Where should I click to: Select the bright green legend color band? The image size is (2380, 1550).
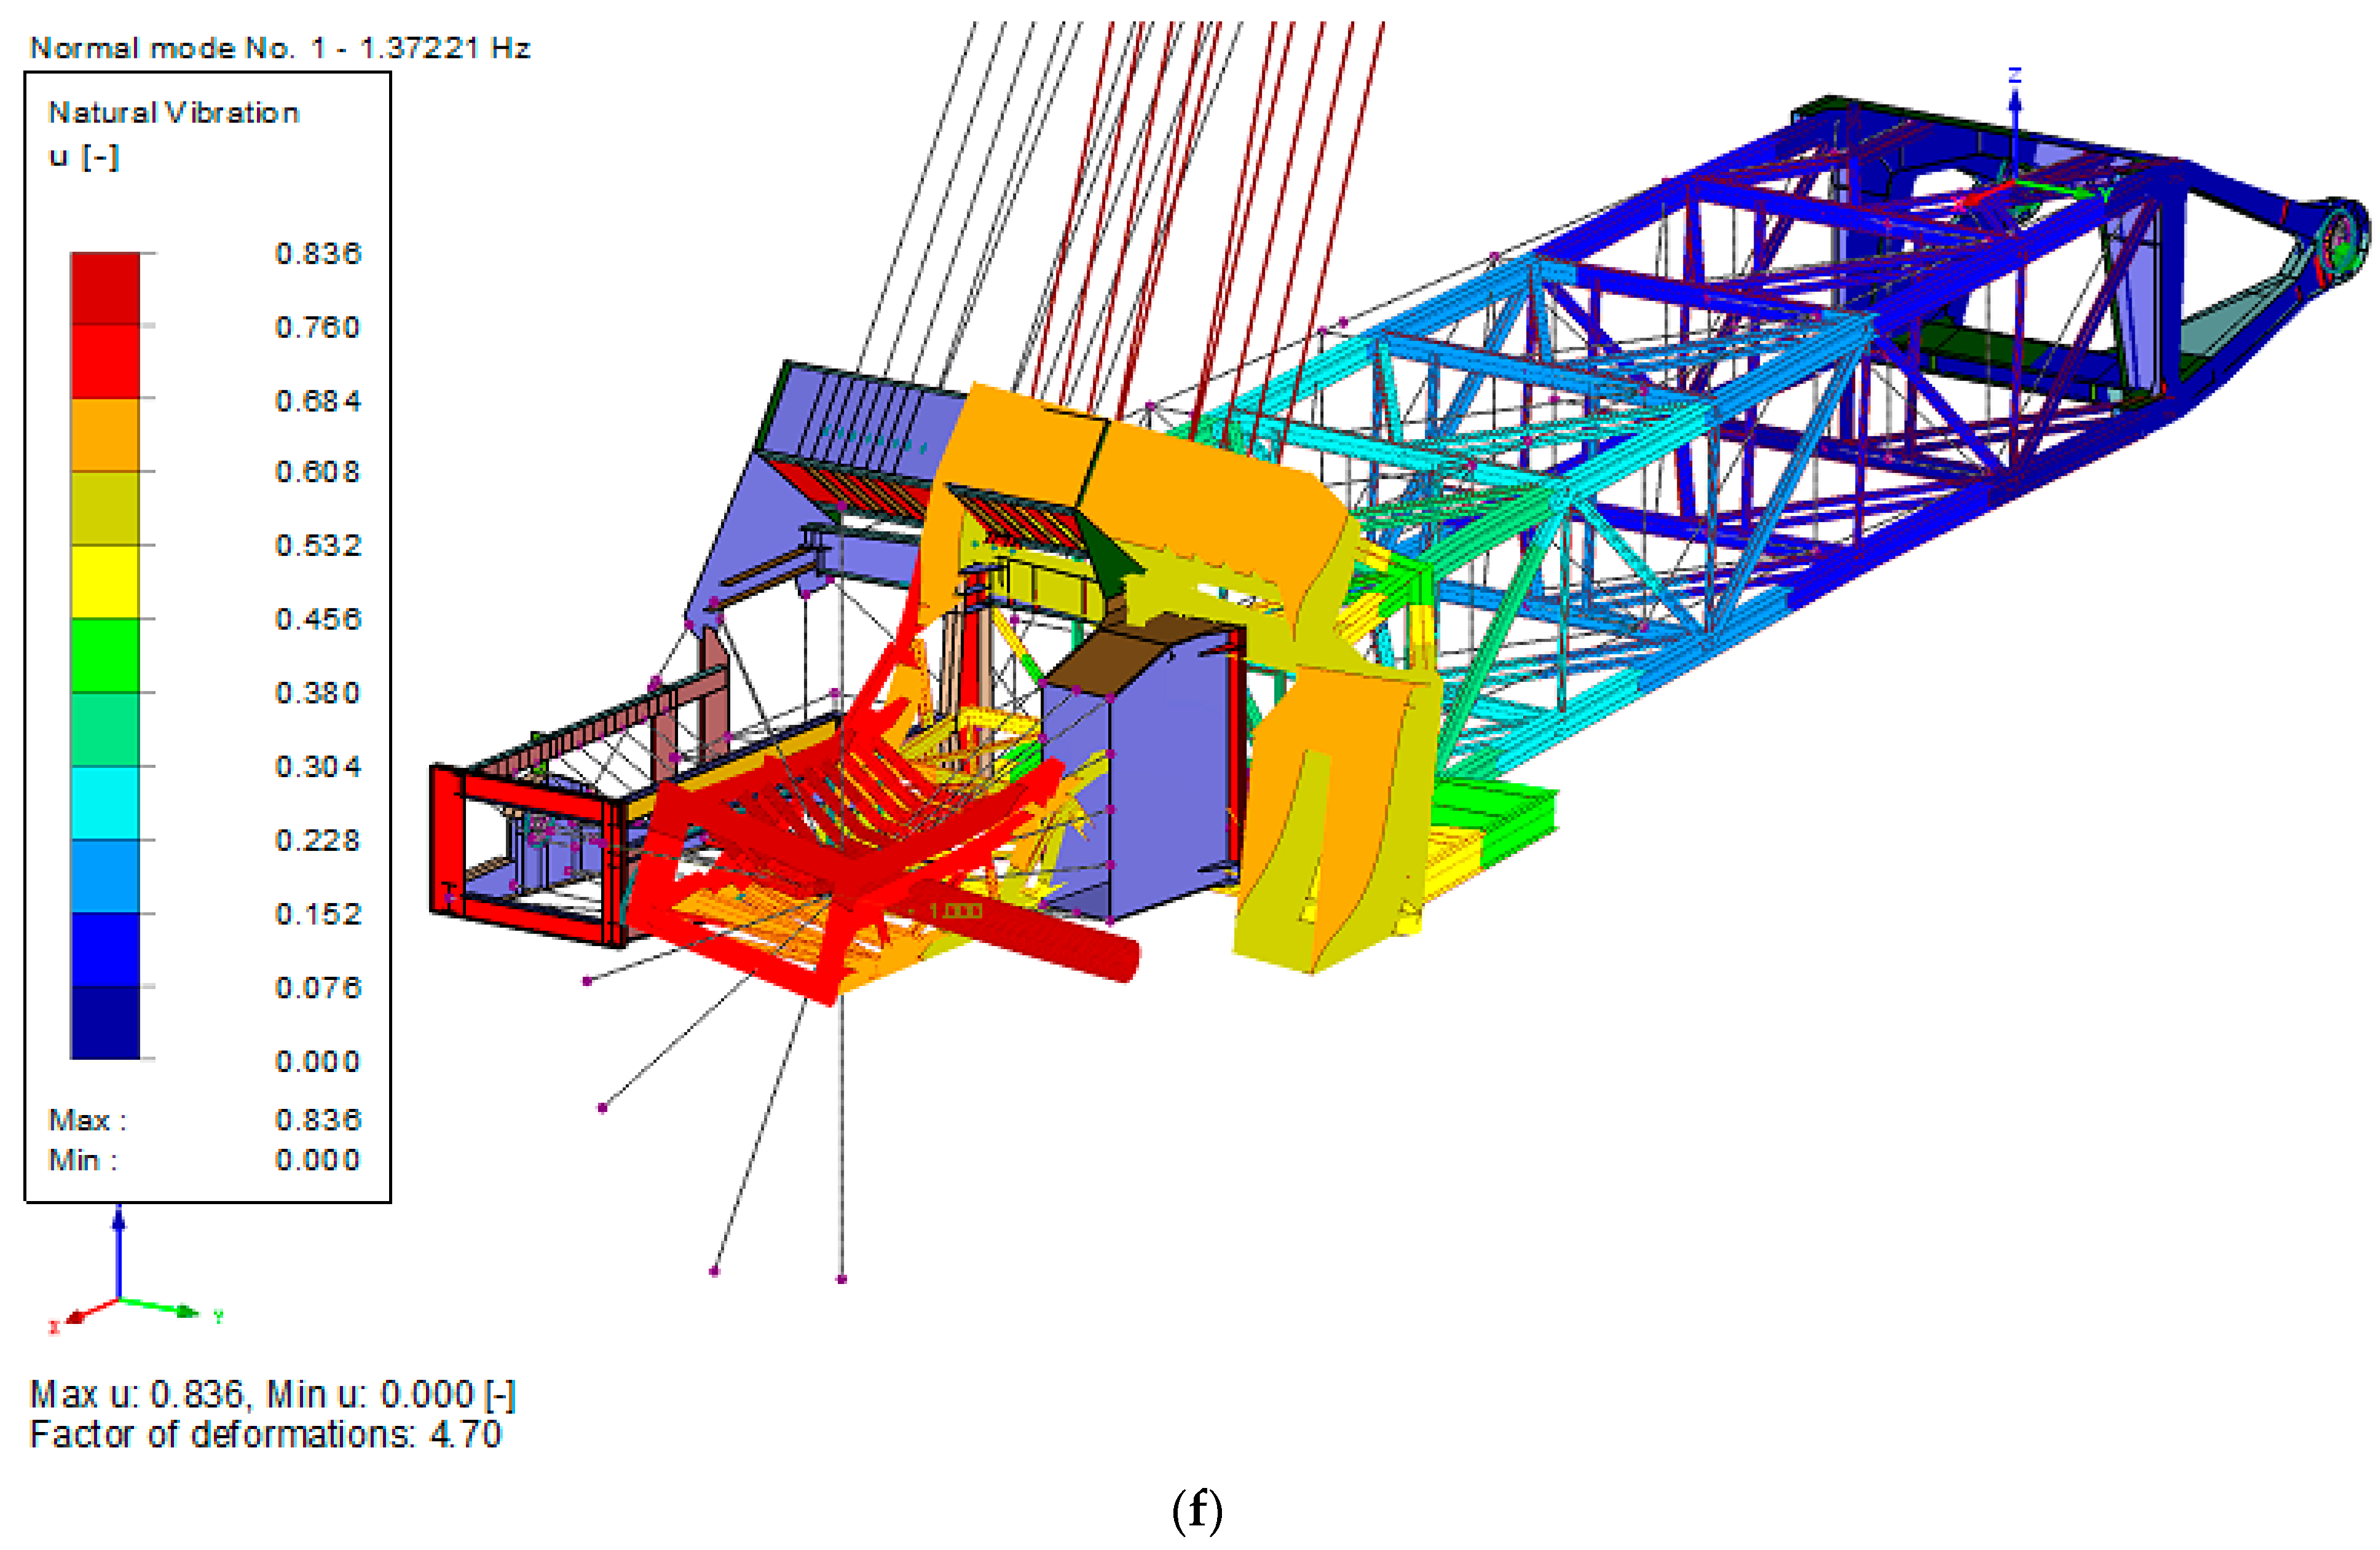[105, 654]
